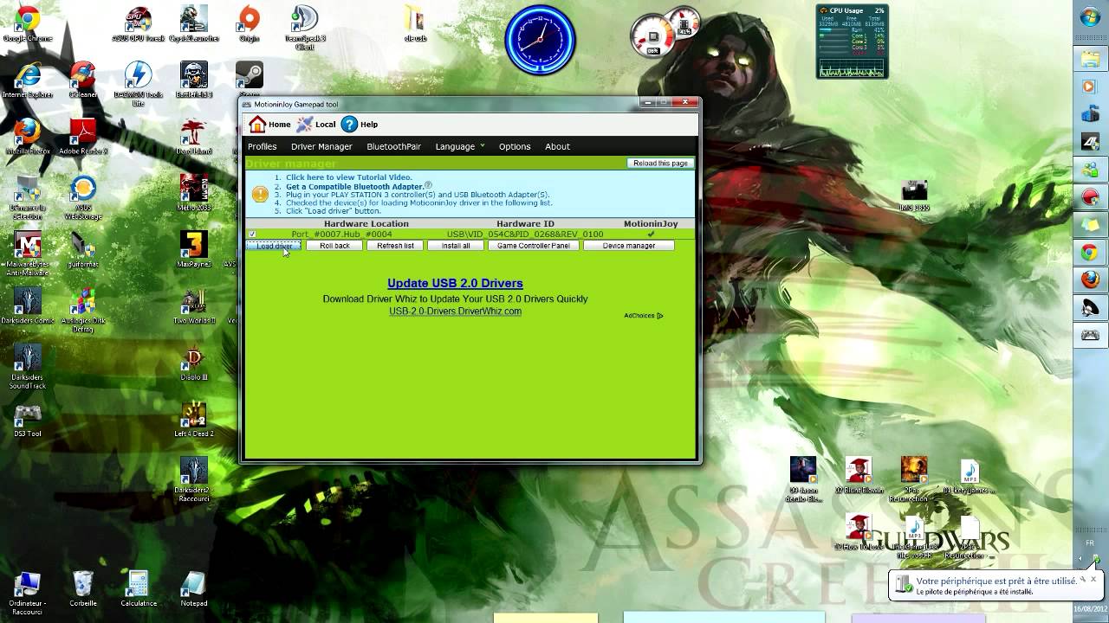Open the tutorial video link
1109x623 pixels.
pos(349,177)
